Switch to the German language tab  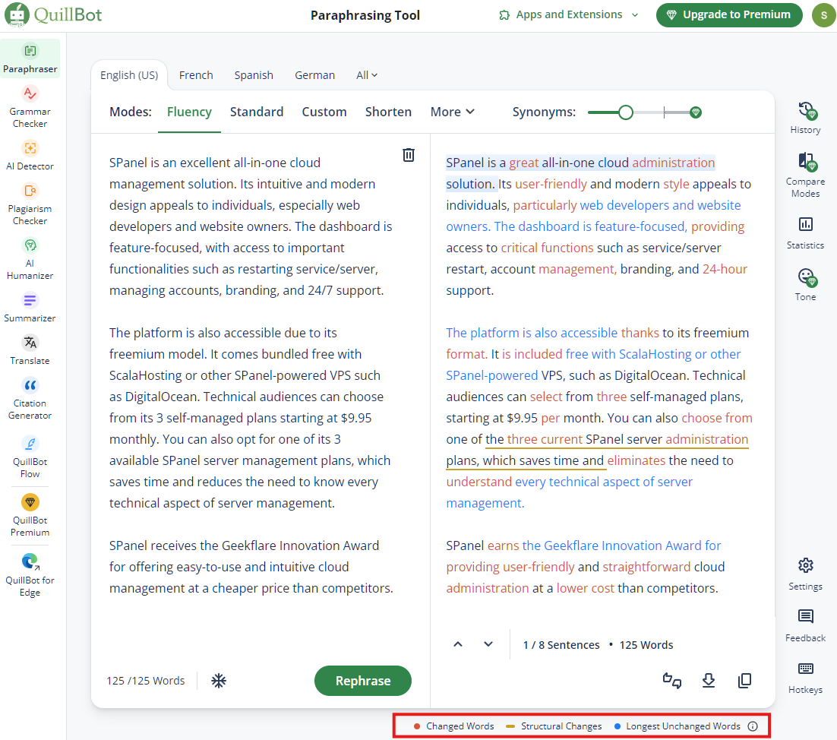[315, 75]
